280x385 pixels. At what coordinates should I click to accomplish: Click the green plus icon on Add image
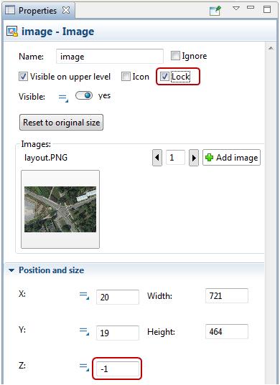click(209, 158)
